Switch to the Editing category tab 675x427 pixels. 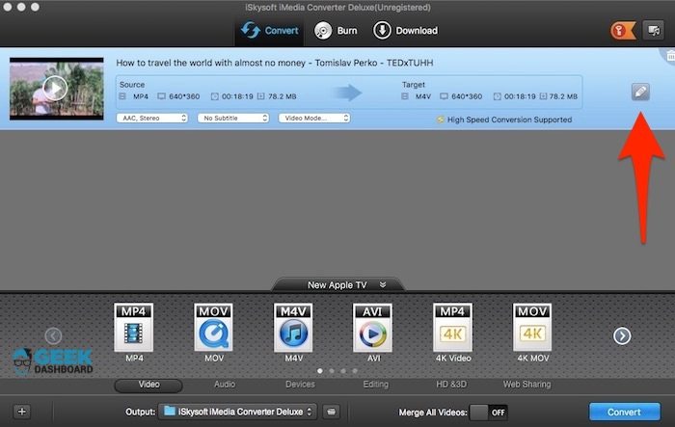pyautogui.click(x=376, y=384)
